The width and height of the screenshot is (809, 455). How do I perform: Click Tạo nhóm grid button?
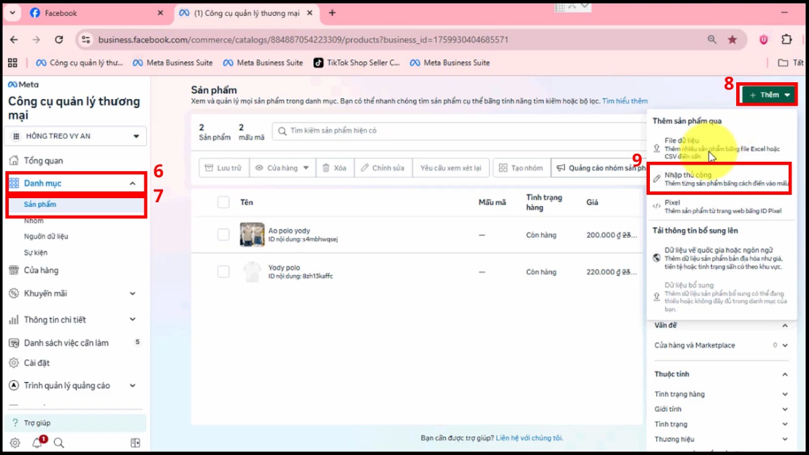tap(520, 168)
